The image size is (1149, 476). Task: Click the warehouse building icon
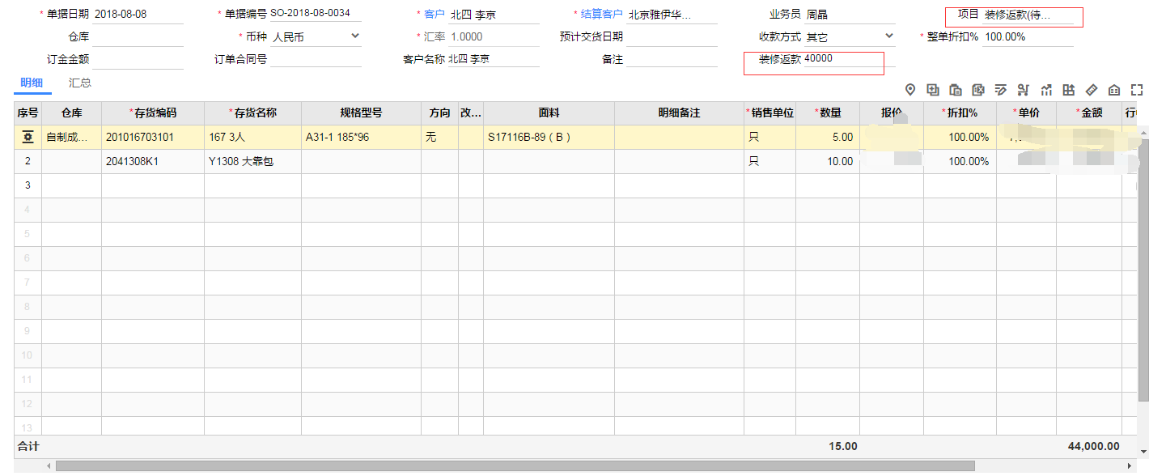[1113, 90]
